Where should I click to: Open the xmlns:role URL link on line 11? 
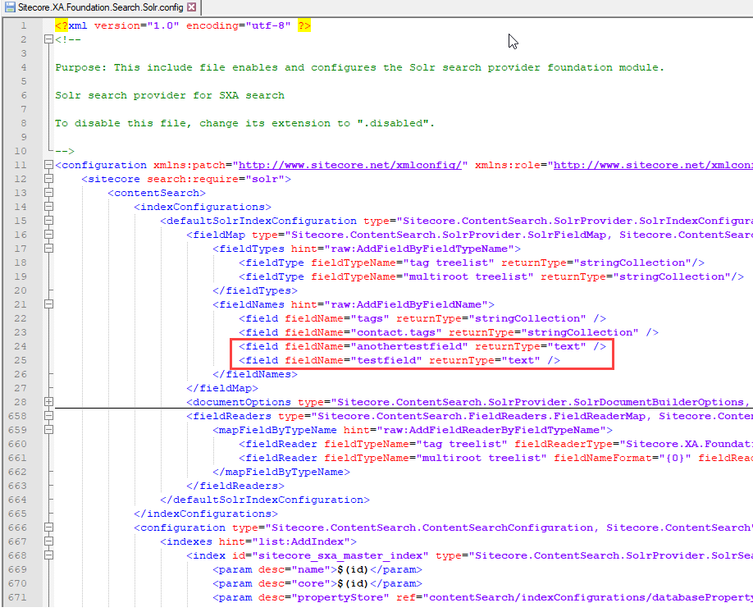(x=653, y=165)
